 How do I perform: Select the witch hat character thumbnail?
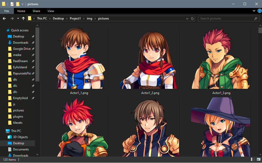(221, 127)
